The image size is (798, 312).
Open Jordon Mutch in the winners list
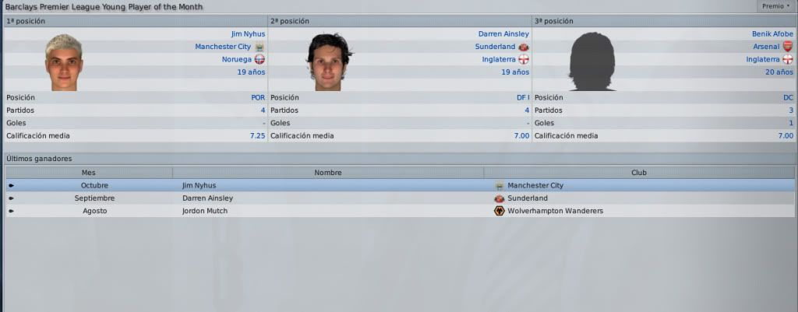click(205, 211)
